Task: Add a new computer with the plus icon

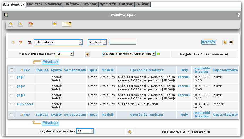Action: click(x=11, y=24)
